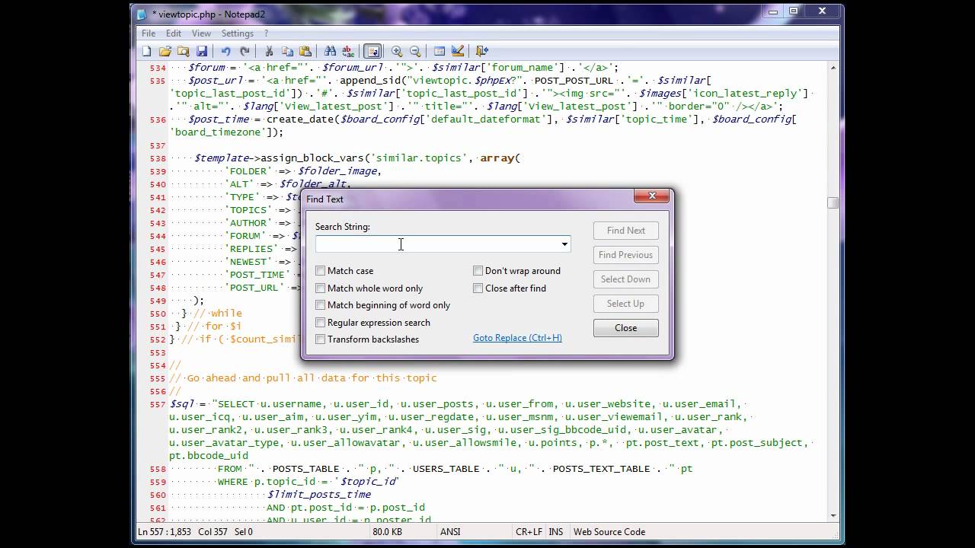Turn on Regular expression search

pyautogui.click(x=321, y=323)
